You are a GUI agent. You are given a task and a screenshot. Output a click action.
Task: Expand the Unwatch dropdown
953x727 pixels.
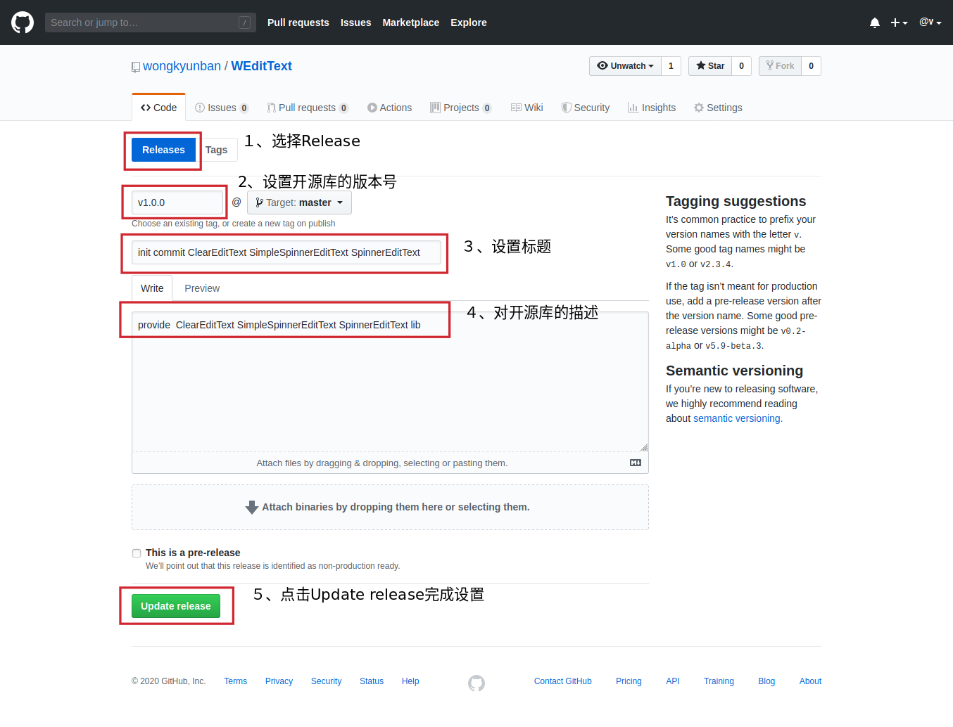(625, 66)
